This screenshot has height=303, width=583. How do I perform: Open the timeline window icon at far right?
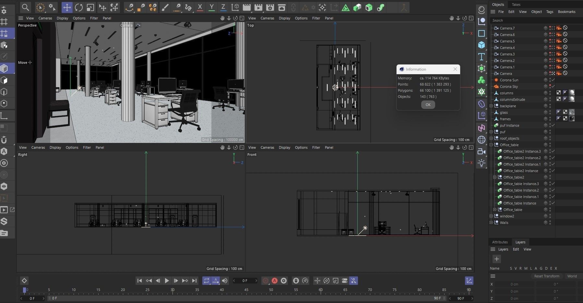point(469,281)
